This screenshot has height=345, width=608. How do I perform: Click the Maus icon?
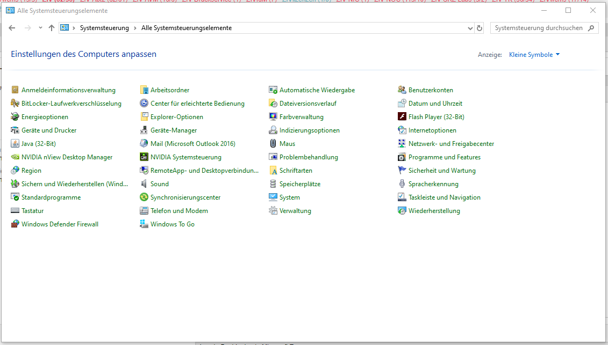(x=274, y=144)
